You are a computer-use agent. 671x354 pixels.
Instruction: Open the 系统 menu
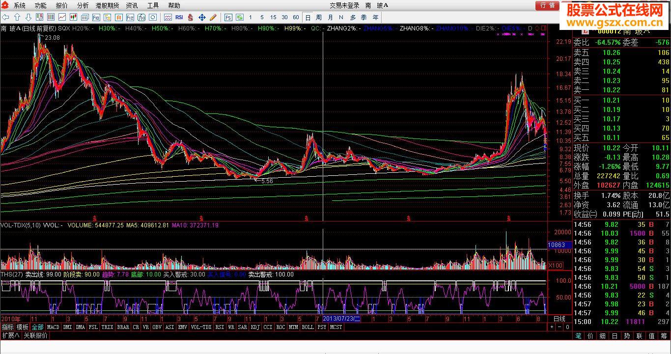pos(20,5)
